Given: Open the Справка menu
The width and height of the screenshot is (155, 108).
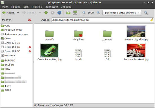Looking at the screenshot, I should click(66, 7).
